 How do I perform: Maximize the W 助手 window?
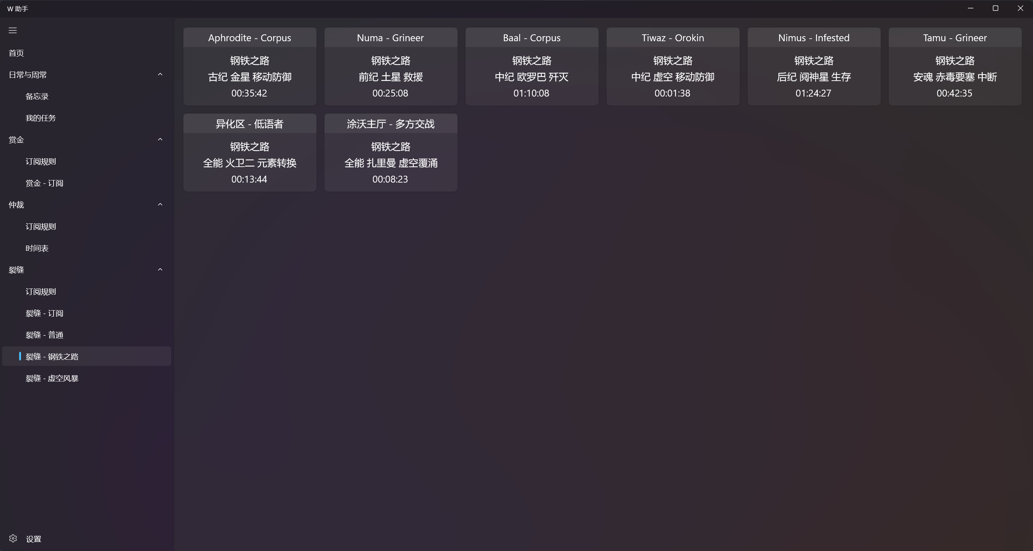point(995,8)
